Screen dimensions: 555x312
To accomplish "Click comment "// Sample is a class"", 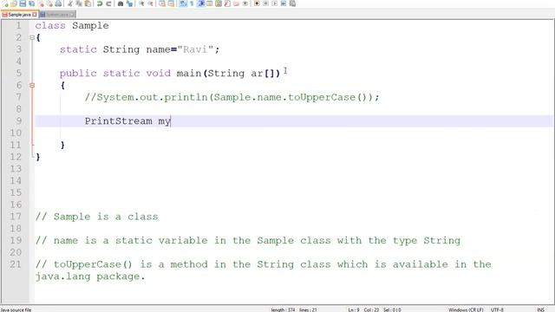I will click(96, 217).
